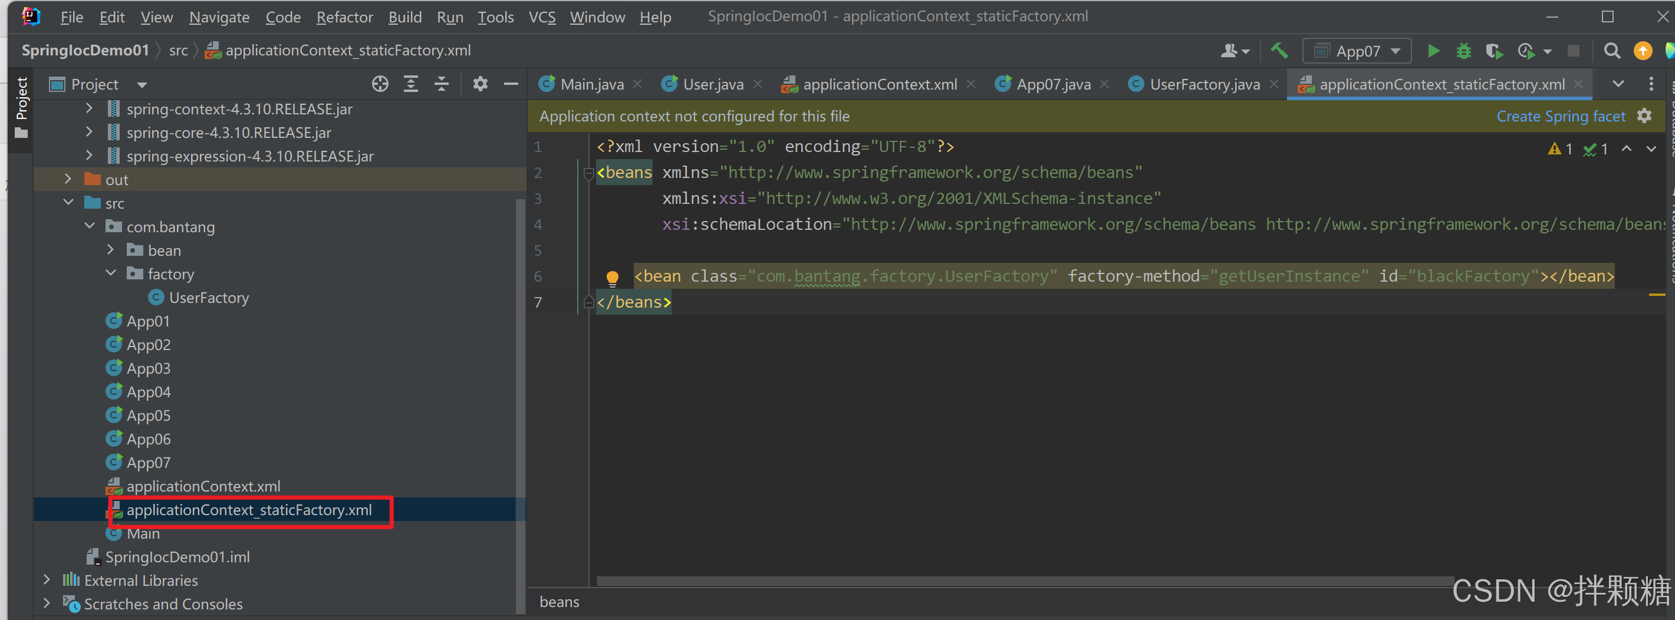Run with coverage shield icon

(x=1493, y=51)
